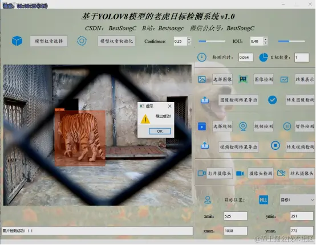This screenshot has height=245, width=316.
Task: Click the 打开摄像头 button
Action: 220,173
